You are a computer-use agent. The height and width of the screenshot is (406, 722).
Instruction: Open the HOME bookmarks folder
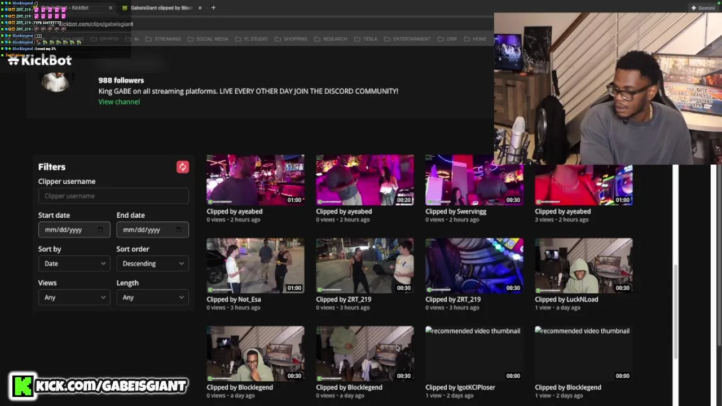pyautogui.click(x=475, y=39)
